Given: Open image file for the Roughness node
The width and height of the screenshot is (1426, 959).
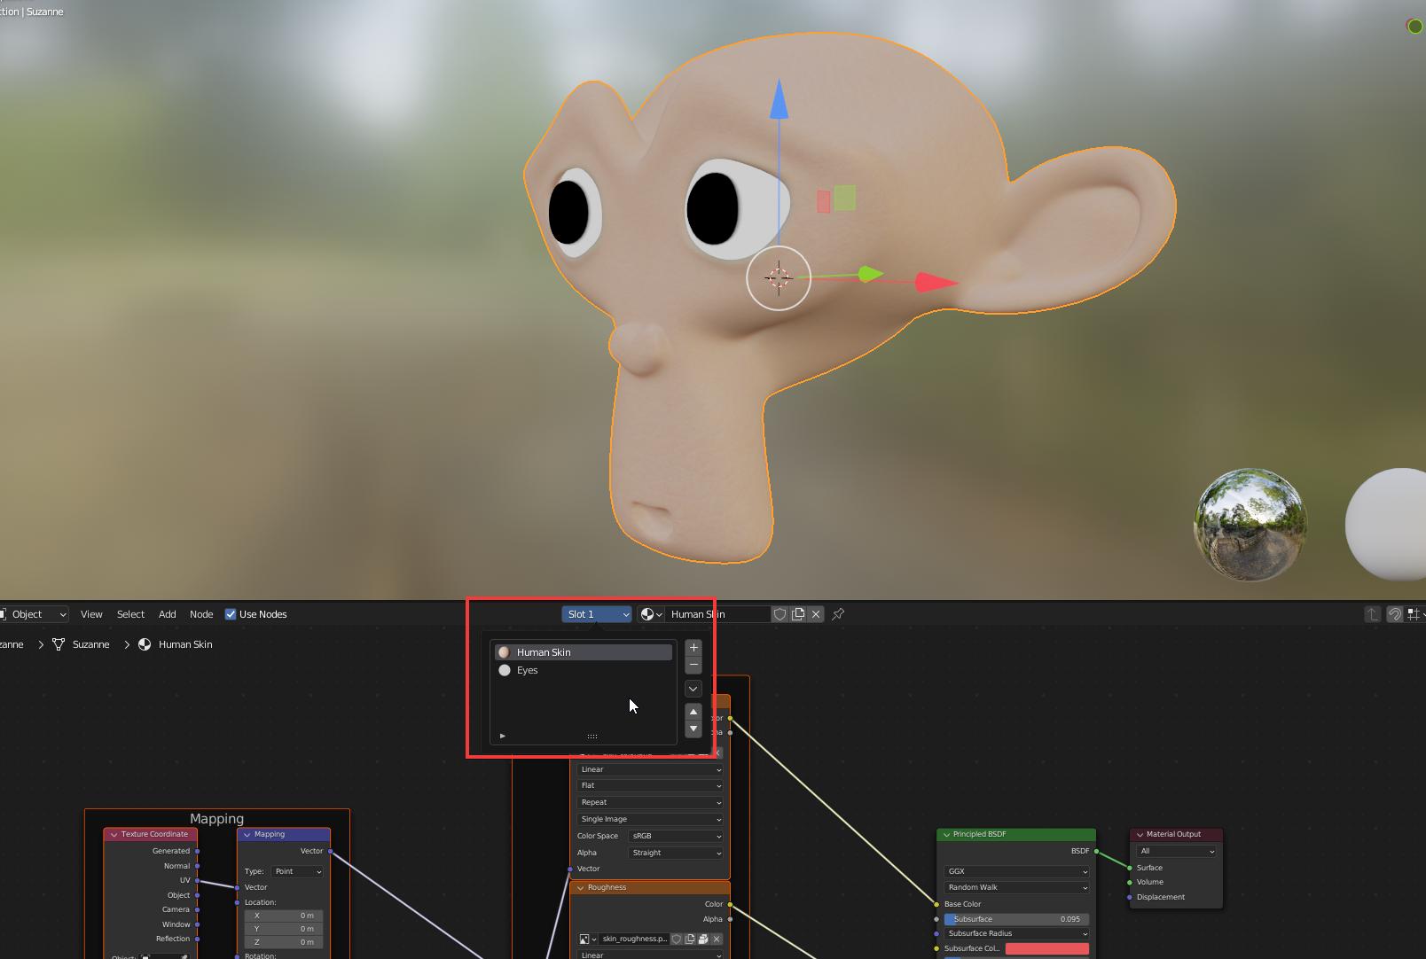Looking at the screenshot, I should click(703, 939).
